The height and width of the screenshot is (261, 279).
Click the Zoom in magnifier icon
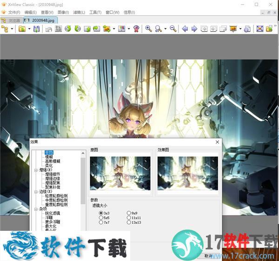coord(149,29)
